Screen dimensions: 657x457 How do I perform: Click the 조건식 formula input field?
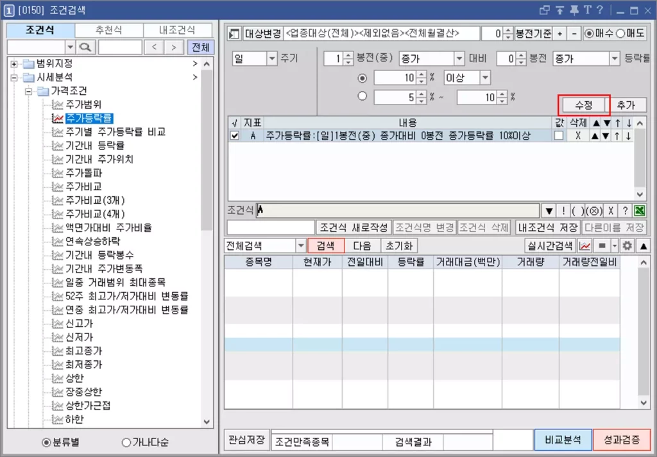tap(398, 211)
